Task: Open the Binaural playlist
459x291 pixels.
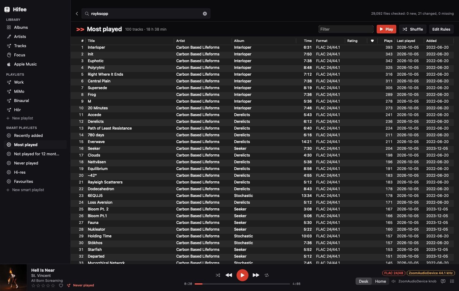Action: (21, 100)
